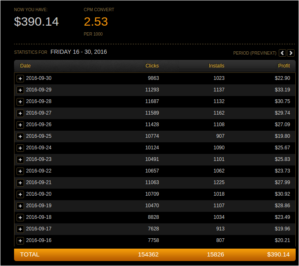Expand the 2016-09-28 row
The image size is (299, 266).
tap(20, 102)
